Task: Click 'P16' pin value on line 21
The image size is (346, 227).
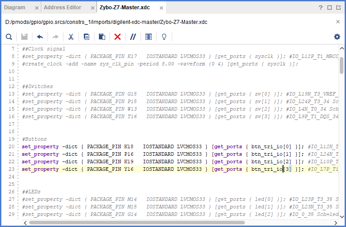Action: click(129, 154)
